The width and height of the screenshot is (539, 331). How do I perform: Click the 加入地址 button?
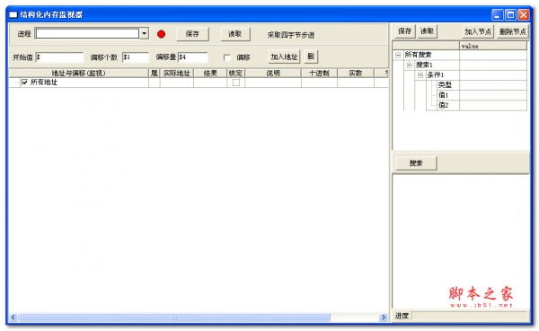coord(284,57)
